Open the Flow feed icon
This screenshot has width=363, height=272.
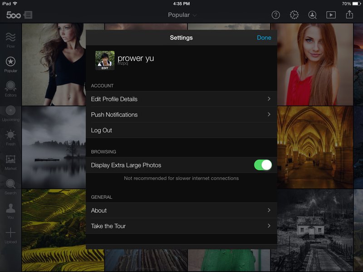point(10,37)
